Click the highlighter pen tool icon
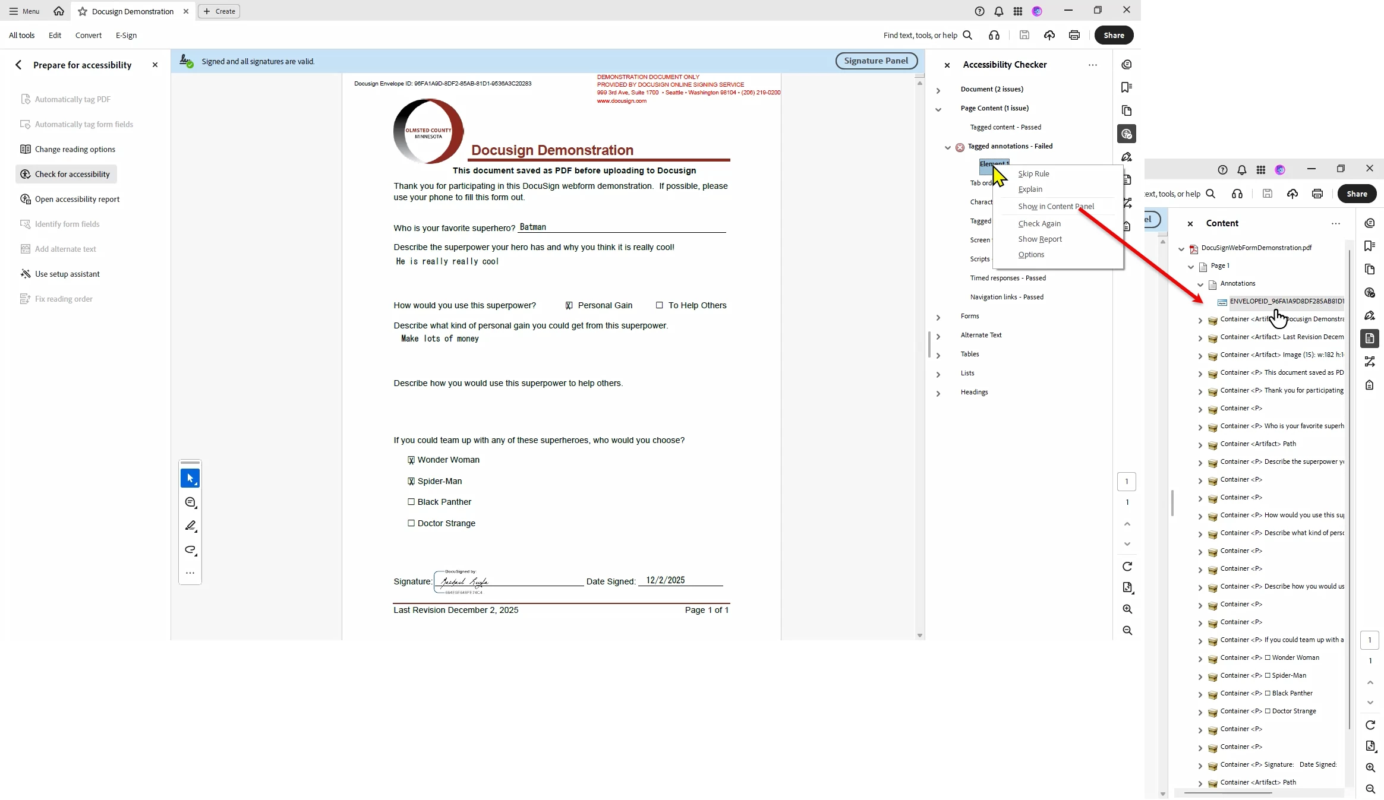The height and width of the screenshot is (800, 1384). point(190,526)
